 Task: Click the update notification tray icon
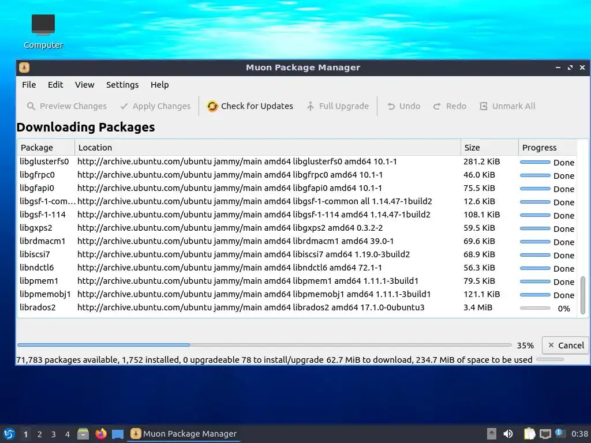coord(560,433)
